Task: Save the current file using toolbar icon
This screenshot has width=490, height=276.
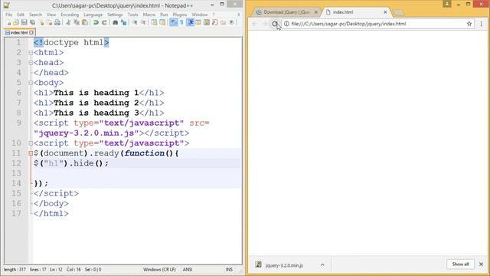Action: (24, 22)
